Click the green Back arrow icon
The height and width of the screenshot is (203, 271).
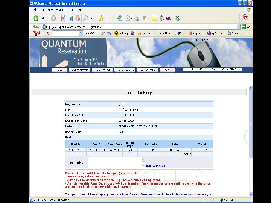click(x=36, y=18)
